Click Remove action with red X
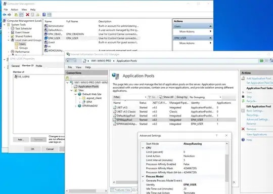Screen dimensions: 273x194 coord(251,129)
